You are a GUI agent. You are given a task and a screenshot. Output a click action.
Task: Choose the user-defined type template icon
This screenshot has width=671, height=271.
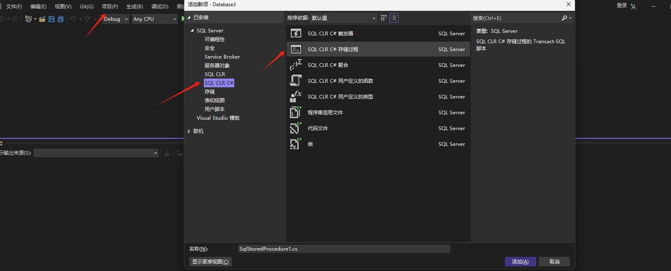[296, 97]
